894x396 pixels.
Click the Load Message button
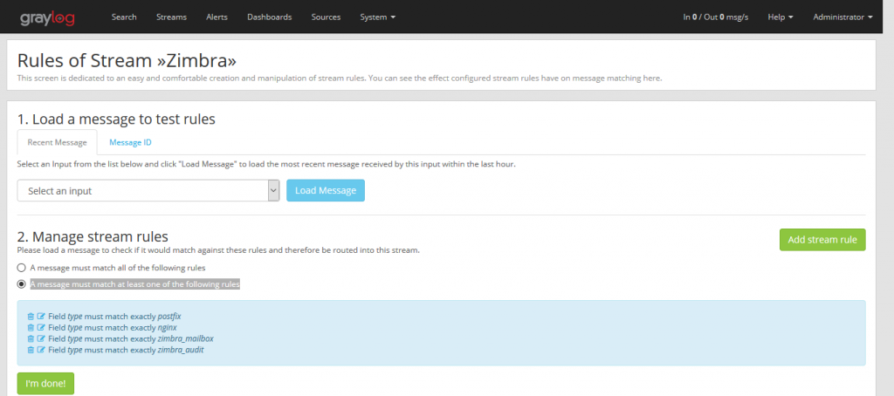pyautogui.click(x=326, y=190)
